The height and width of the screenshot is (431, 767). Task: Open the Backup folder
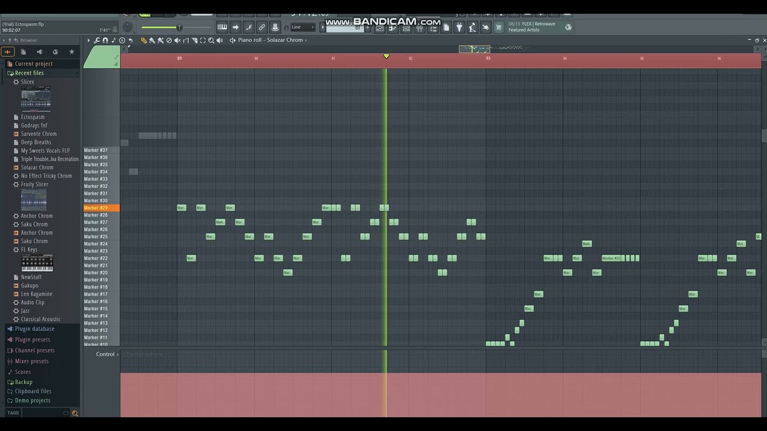(x=23, y=382)
